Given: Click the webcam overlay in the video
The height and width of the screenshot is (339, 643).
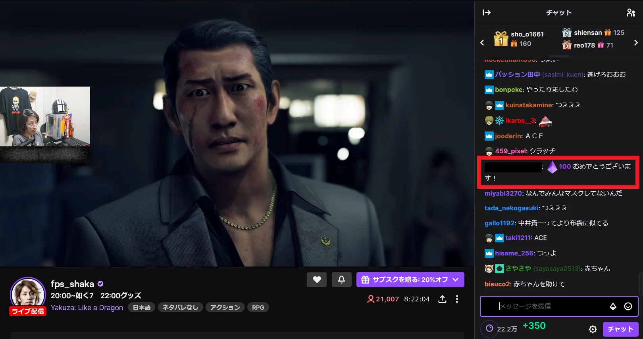Looking at the screenshot, I should coord(45,116).
